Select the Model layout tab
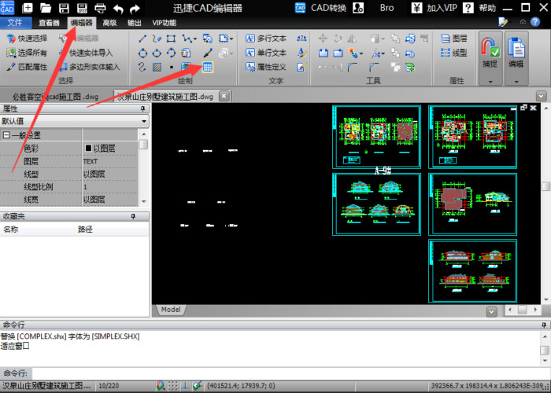Image resolution: width=551 pixels, height=393 pixels. pyautogui.click(x=171, y=310)
